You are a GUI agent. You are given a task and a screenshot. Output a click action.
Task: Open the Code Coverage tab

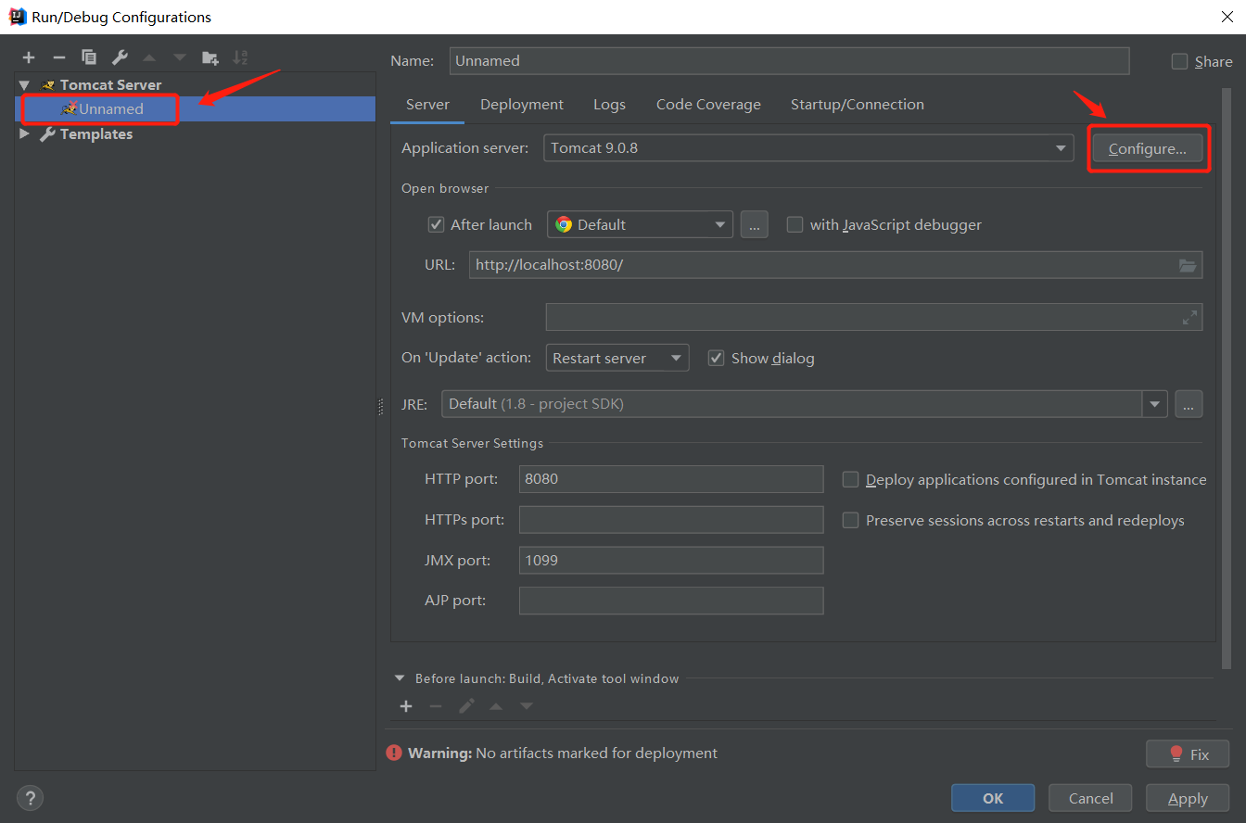708,104
